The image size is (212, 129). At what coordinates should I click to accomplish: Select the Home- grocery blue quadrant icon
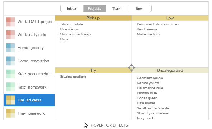pos(10,48)
